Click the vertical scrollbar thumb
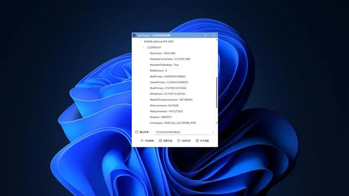This screenshot has height=196, width=349. (x=216, y=93)
